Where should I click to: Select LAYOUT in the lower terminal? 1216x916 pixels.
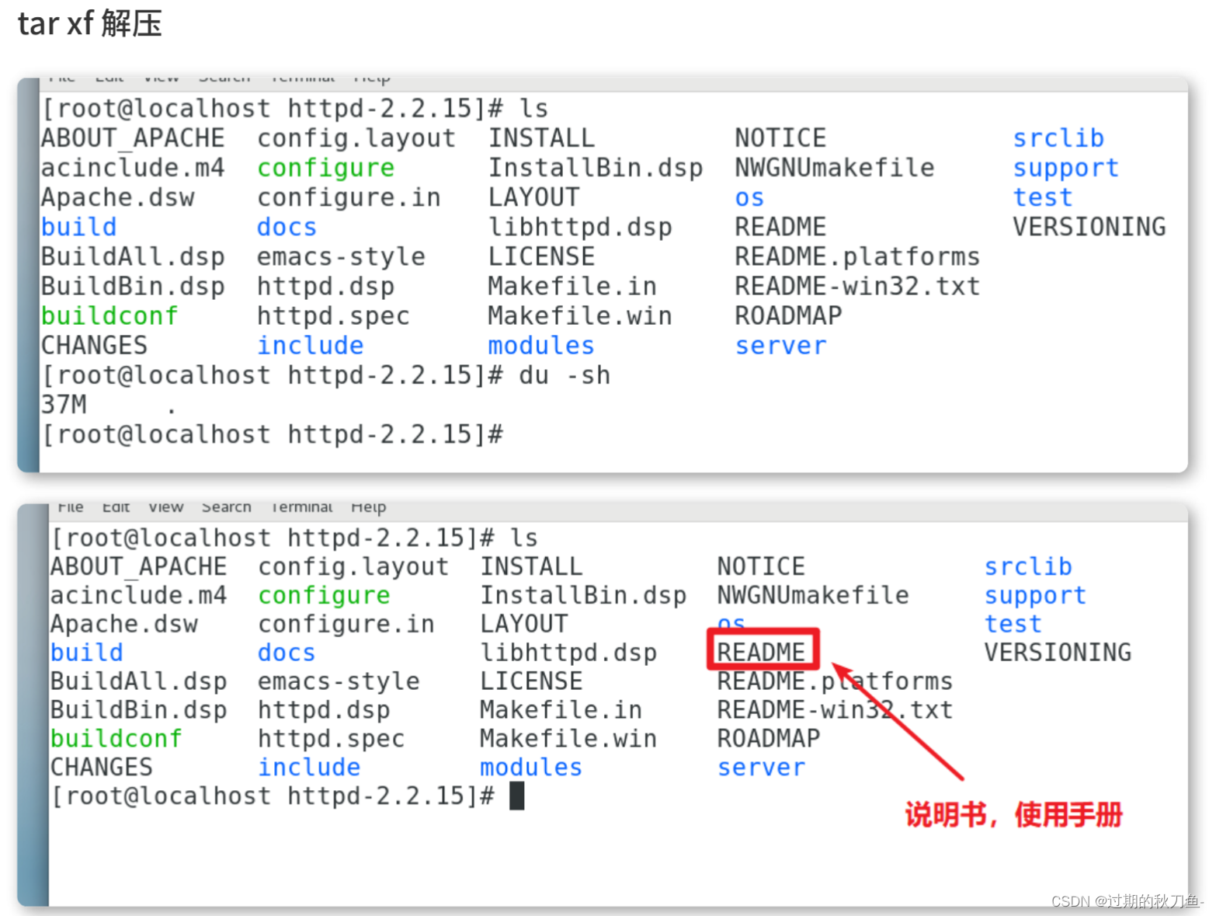tap(524, 624)
